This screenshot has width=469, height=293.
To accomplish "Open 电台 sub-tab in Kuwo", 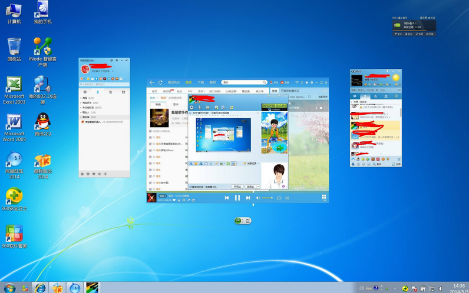I will coord(179,91).
